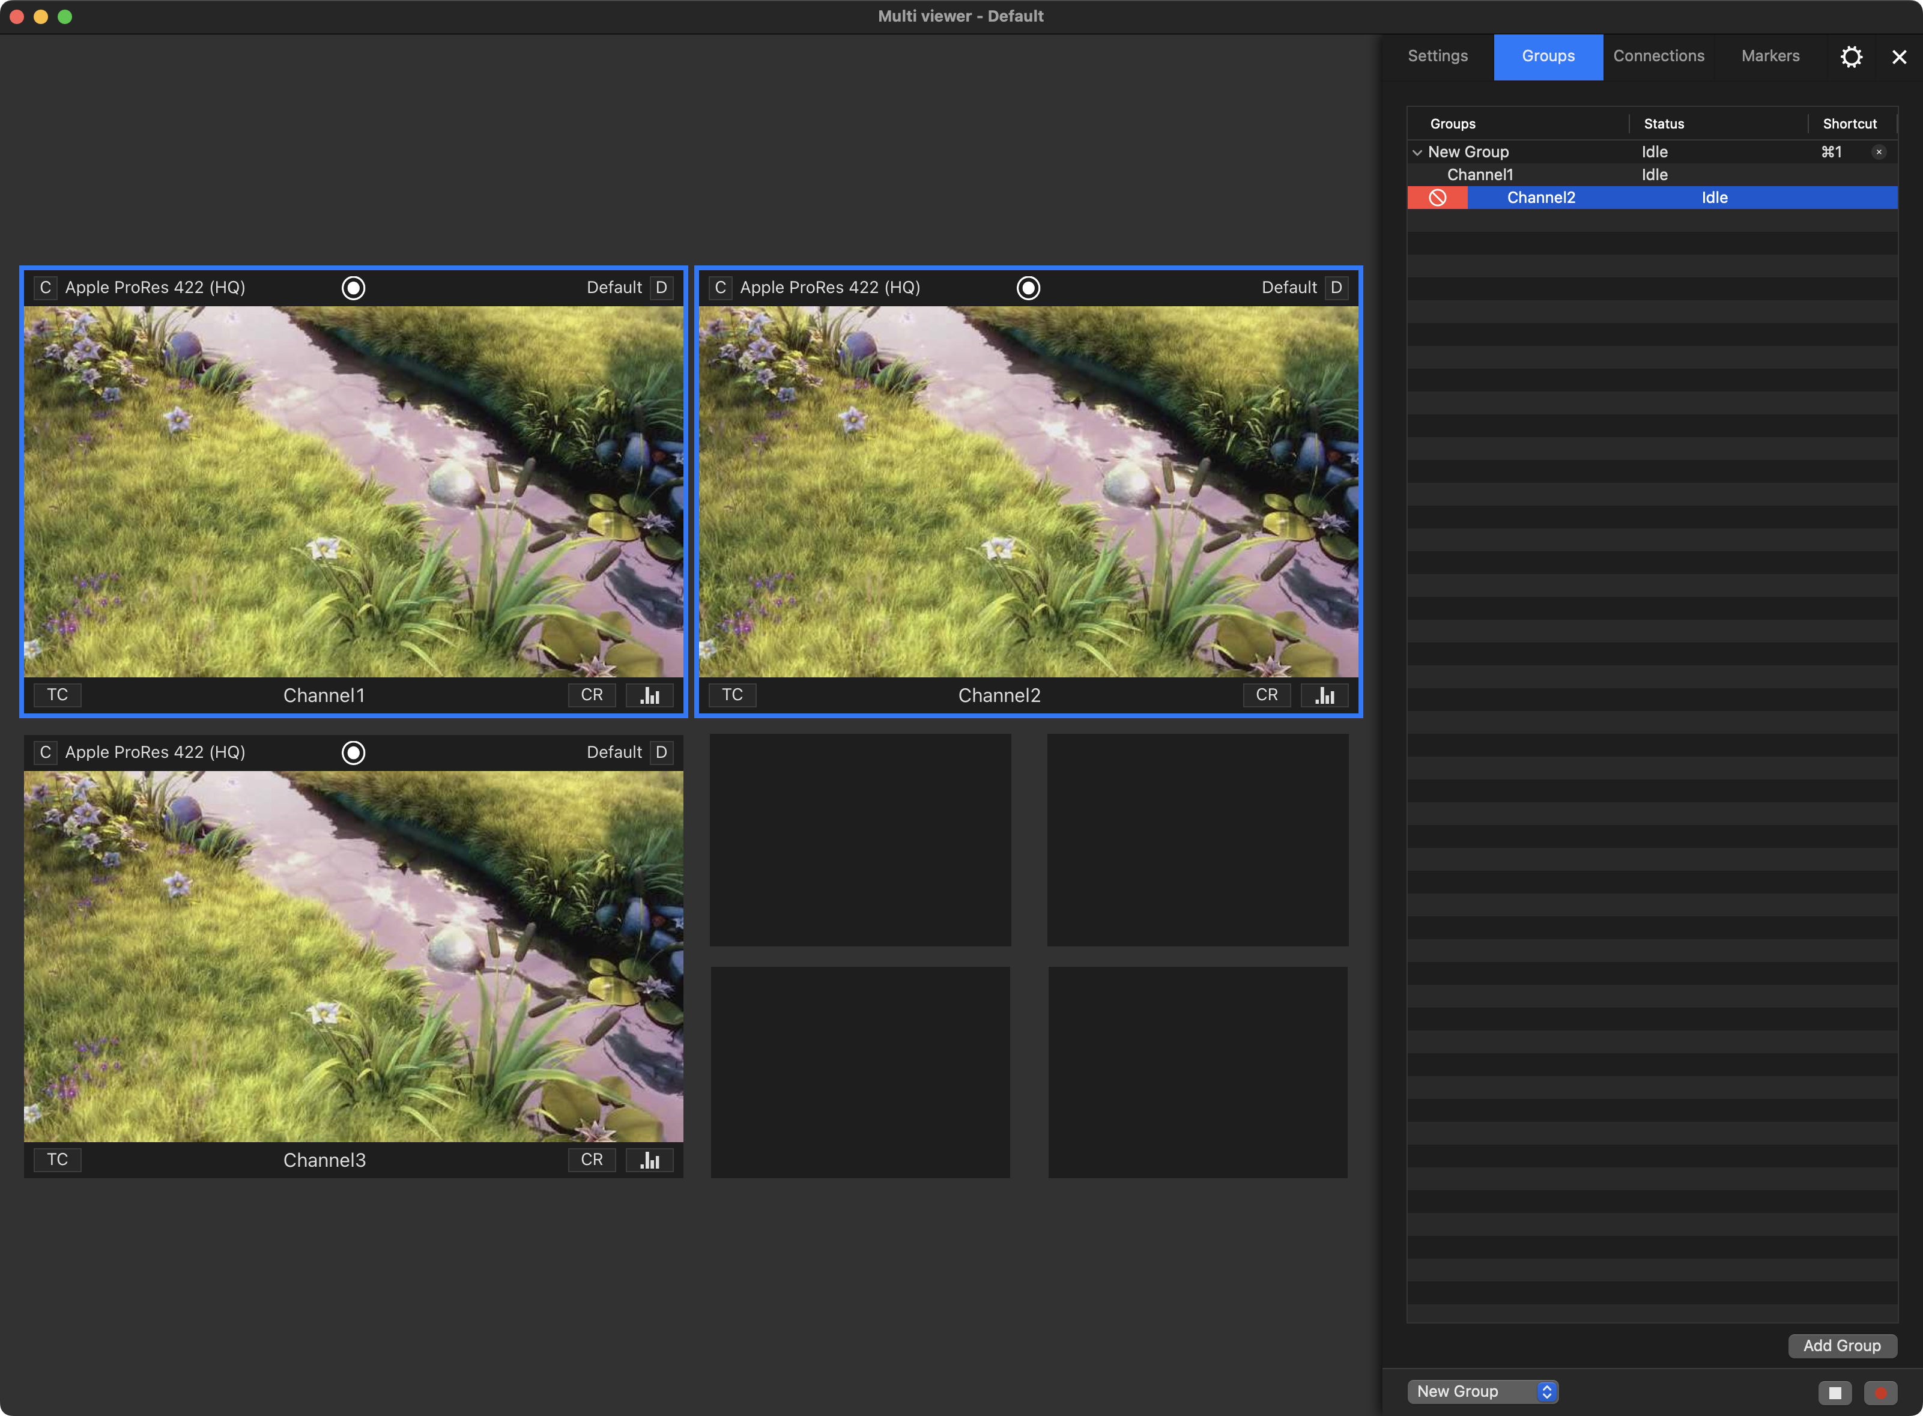Click the Channel1 name label below video
The width and height of the screenshot is (1923, 1416).
coord(324,696)
